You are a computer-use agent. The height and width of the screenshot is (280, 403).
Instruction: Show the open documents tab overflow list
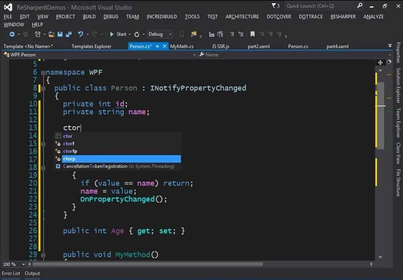(x=390, y=46)
